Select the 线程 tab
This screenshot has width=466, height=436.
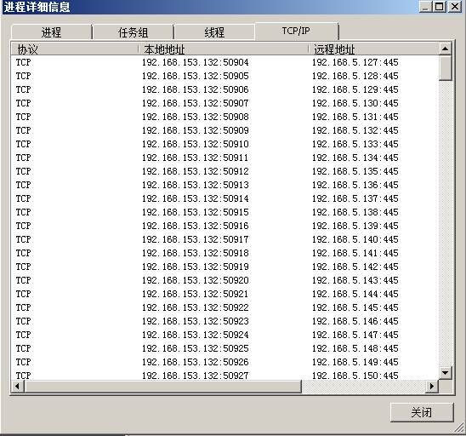click(x=214, y=32)
